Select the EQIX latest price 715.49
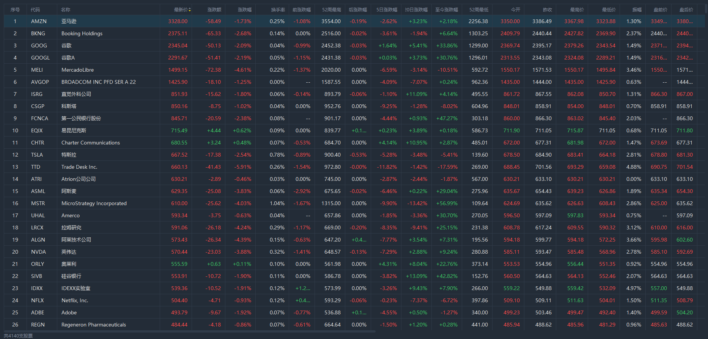 tap(179, 130)
